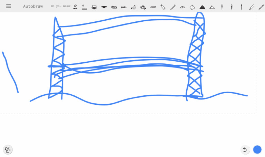
Task: Click the AutoDraw title text
Action: (33, 6)
